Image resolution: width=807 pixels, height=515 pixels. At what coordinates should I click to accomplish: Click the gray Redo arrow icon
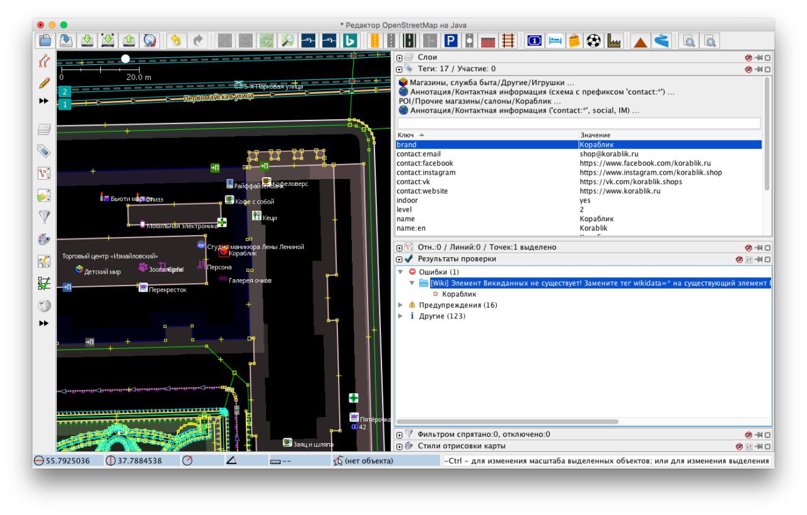click(197, 41)
